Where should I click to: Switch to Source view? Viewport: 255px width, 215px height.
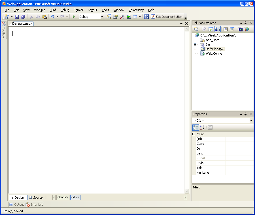(36, 197)
